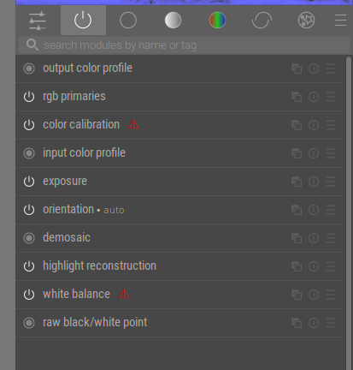The width and height of the screenshot is (353, 370).
Task: Reset parameters icon for color calibration
Action: click(x=314, y=125)
